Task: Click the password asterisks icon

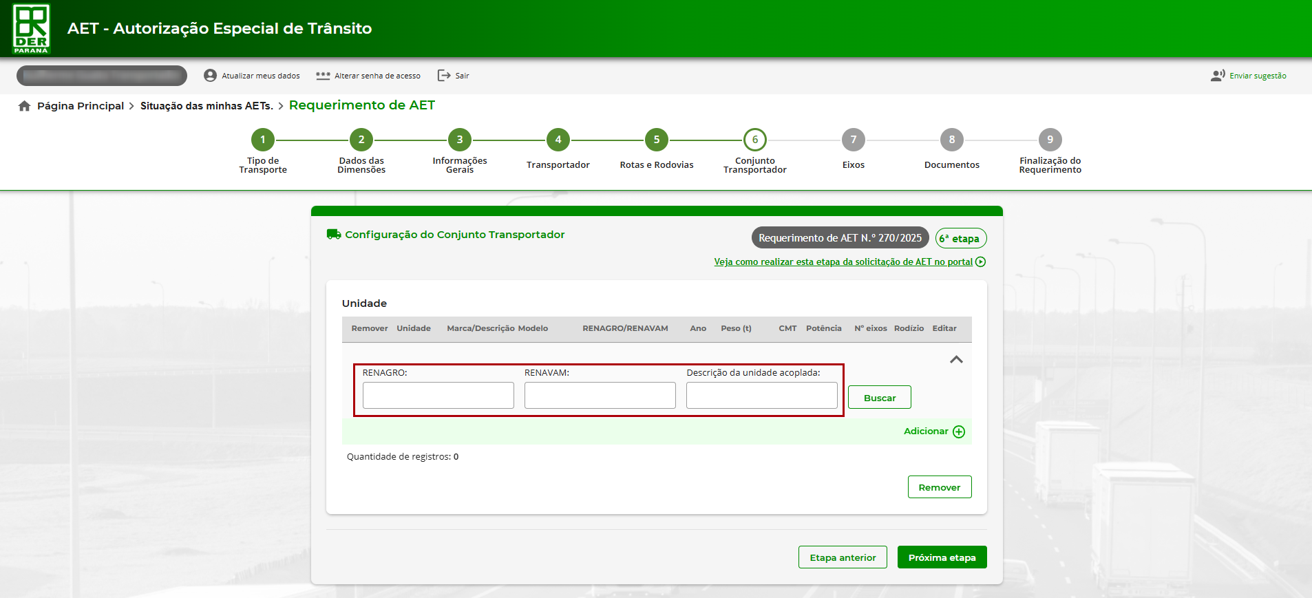Action: [x=323, y=76]
